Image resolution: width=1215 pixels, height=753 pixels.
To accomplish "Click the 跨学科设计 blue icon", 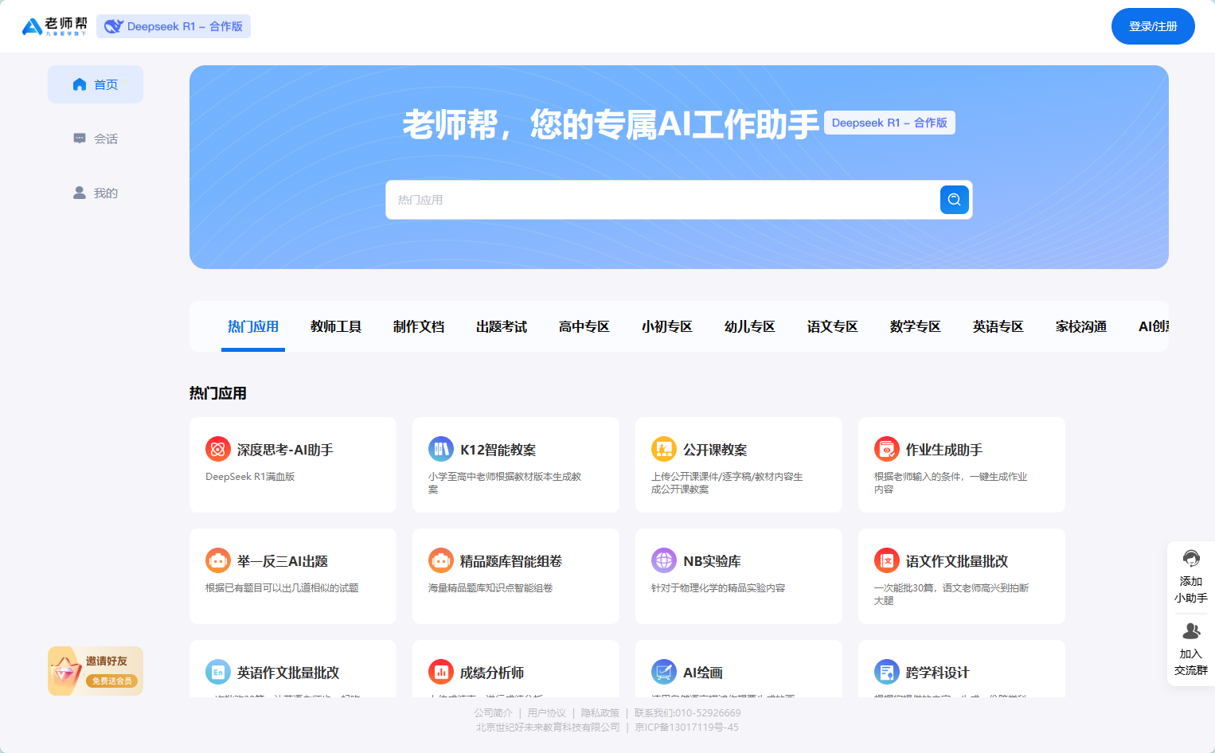I will (x=887, y=672).
